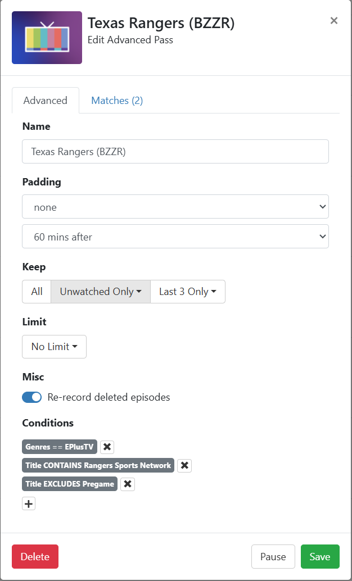Remove the Genres == EPlusTV condition
This screenshot has height=581, width=352.
[x=107, y=447]
